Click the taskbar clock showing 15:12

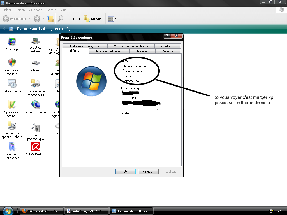click(x=279, y=211)
